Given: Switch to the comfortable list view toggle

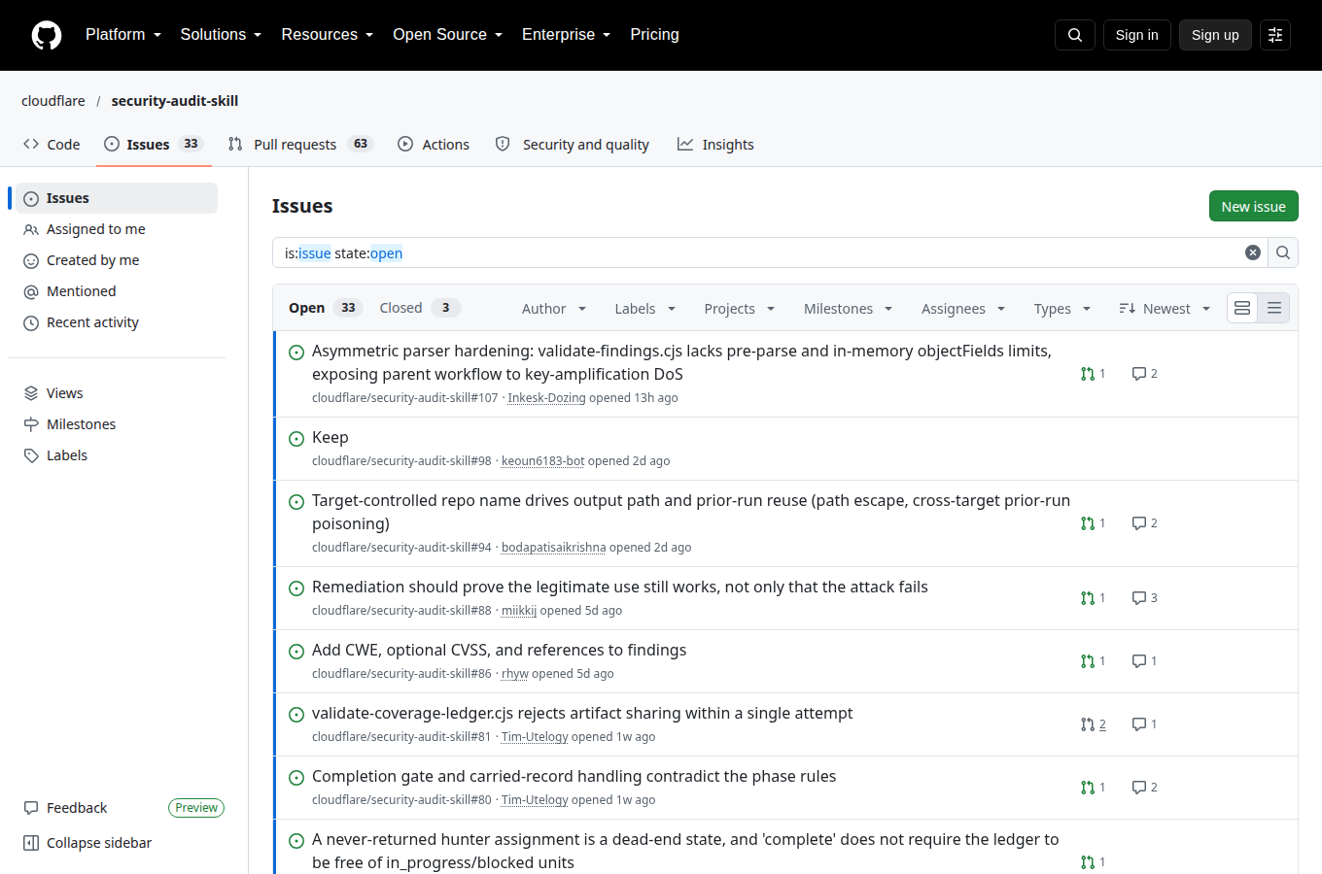Looking at the screenshot, I should (x=1242, y=308).
